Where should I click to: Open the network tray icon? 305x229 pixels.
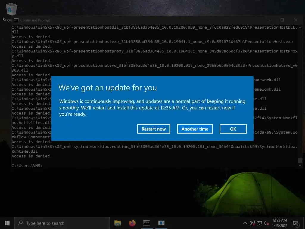click(259, 223)
